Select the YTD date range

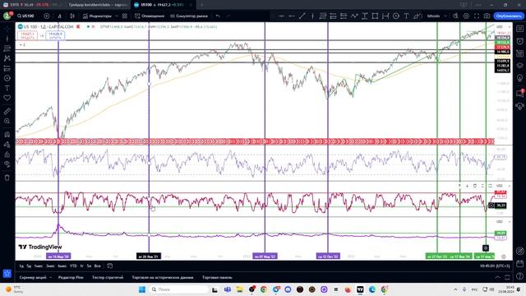pos(73,266)
